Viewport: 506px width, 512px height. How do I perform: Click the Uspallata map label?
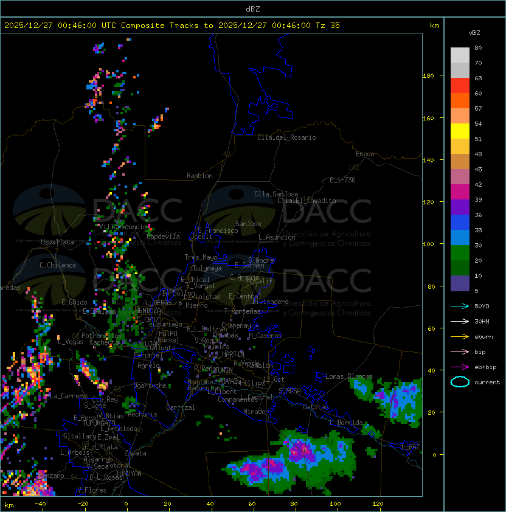[58, 242]
